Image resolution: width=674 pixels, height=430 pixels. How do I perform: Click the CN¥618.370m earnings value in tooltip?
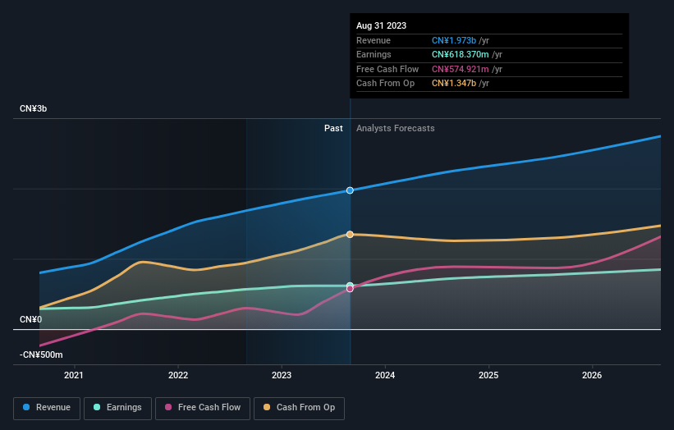(x=460, y=54)
